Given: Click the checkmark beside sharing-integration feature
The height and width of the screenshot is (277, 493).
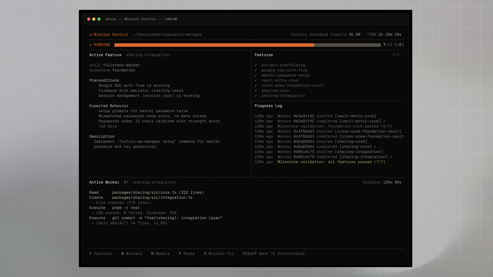Looking at the screenshot, I should coord(256,96).
